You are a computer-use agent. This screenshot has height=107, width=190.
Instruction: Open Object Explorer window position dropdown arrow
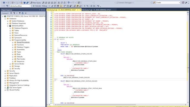click(x=39, y=10)
